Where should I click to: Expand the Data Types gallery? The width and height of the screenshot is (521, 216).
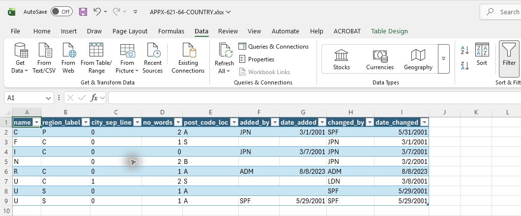pyautogui.click(x=443, y=59)
